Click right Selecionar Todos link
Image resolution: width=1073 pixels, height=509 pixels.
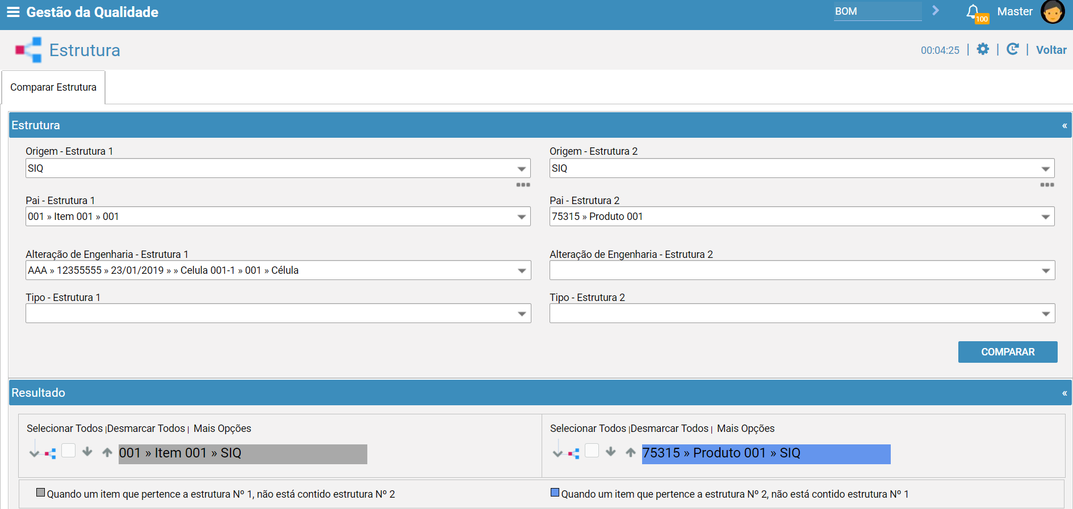point(588,429)
